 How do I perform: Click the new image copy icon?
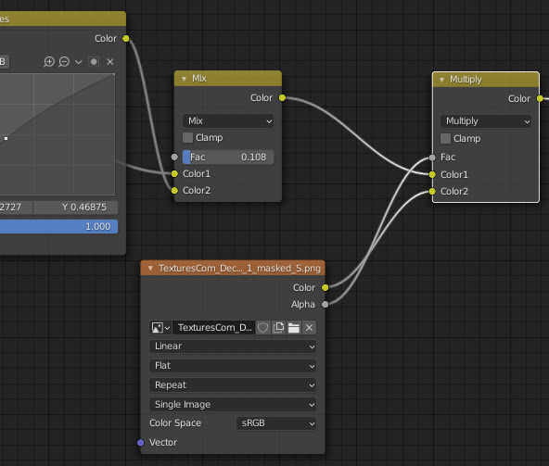coord(278,328)
